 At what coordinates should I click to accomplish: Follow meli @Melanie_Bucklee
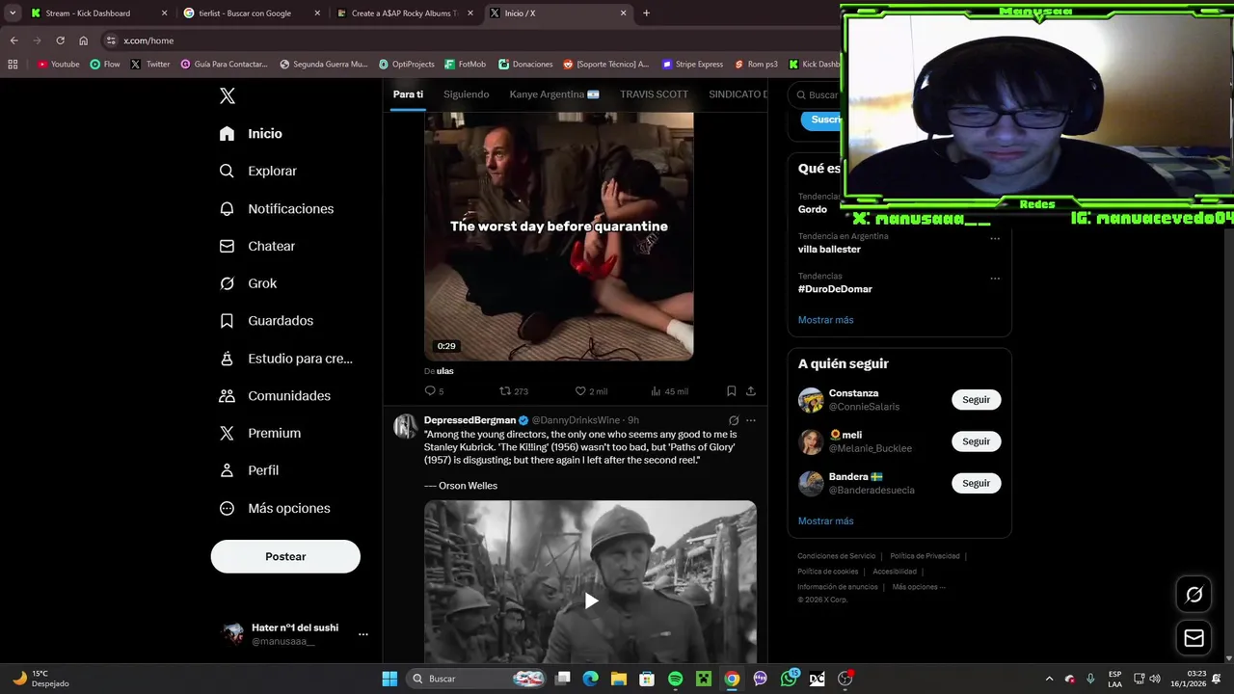976,441
